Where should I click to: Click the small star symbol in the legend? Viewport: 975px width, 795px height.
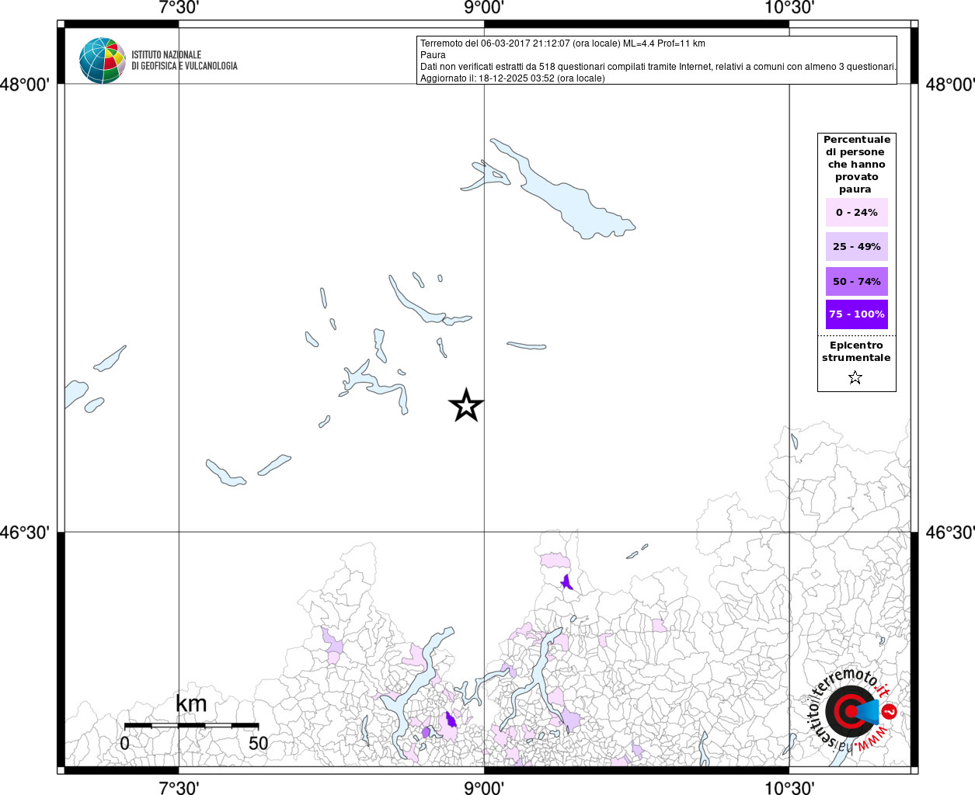855,378
